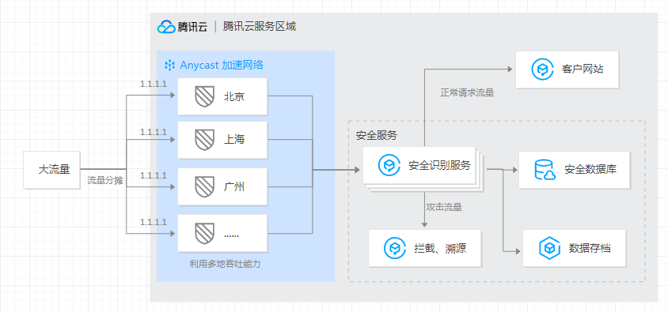Click the 流量分摊 label
The width and height of the screenshot is (668, 312).
tap(105, 181)
